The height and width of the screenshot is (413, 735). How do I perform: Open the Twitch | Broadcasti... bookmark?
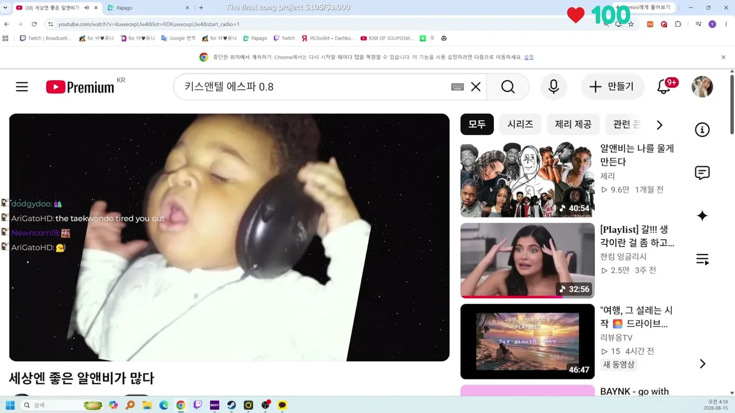(x=45, y=38)
